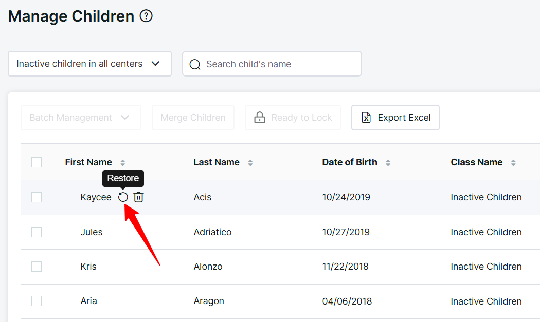540x322 pixels.
Task: Sort by First Name arrows icon
Action: click(x=123, y=163)
